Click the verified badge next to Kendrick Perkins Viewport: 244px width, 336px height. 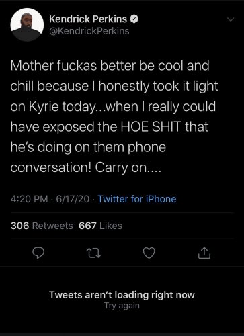[x=134, y=19]
